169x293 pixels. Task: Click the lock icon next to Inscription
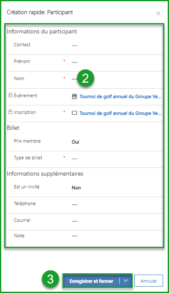coord(10,112)
